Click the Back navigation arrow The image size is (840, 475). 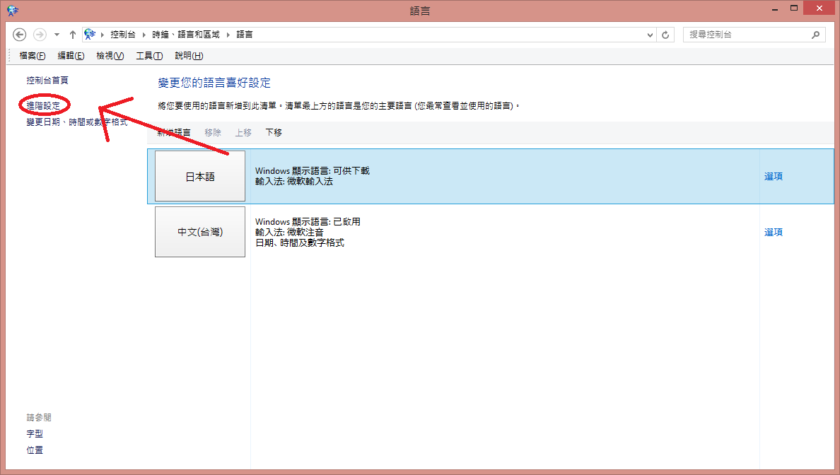coord(20,35)
